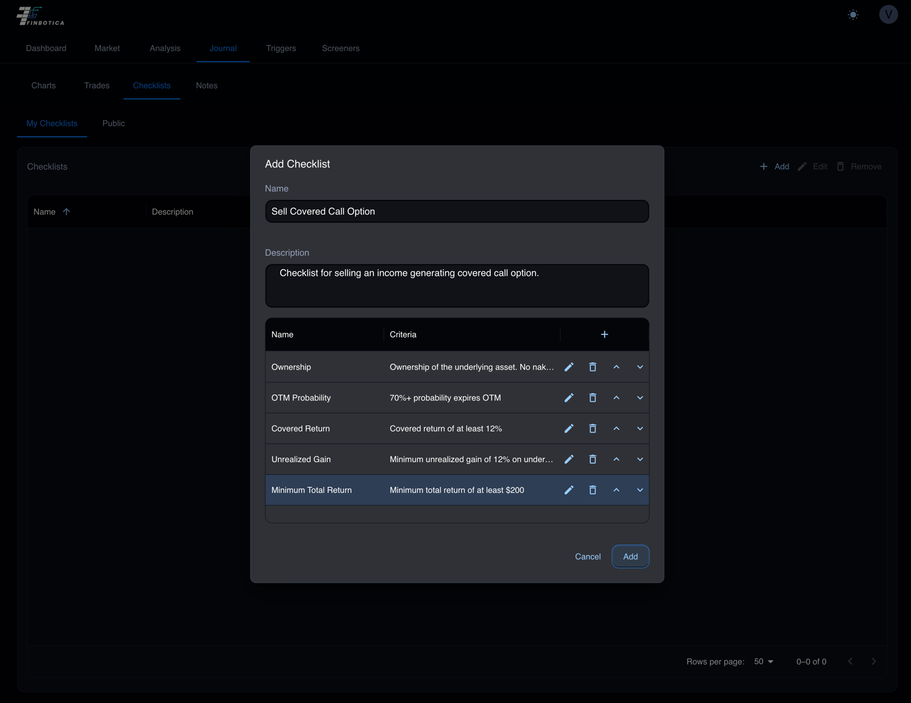Cancel the Add Checklist dialog

pos(588,556)
